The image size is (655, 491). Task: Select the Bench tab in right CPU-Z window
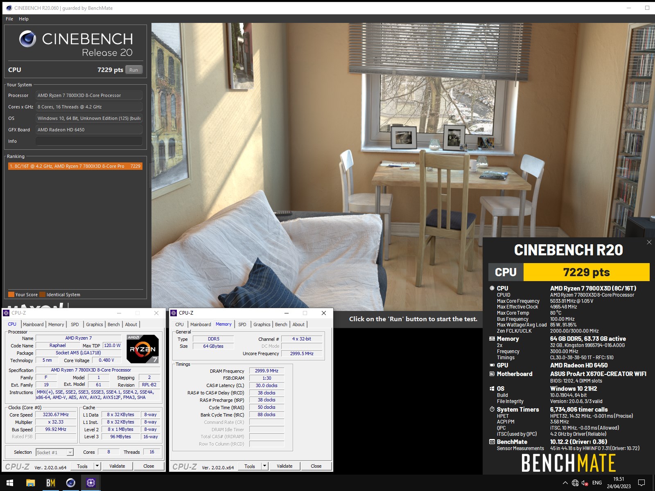(x=281, y=324)
